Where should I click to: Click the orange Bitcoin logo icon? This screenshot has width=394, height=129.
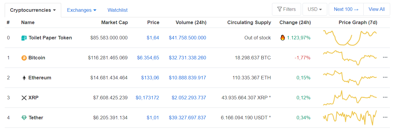(x=24, y=58)
